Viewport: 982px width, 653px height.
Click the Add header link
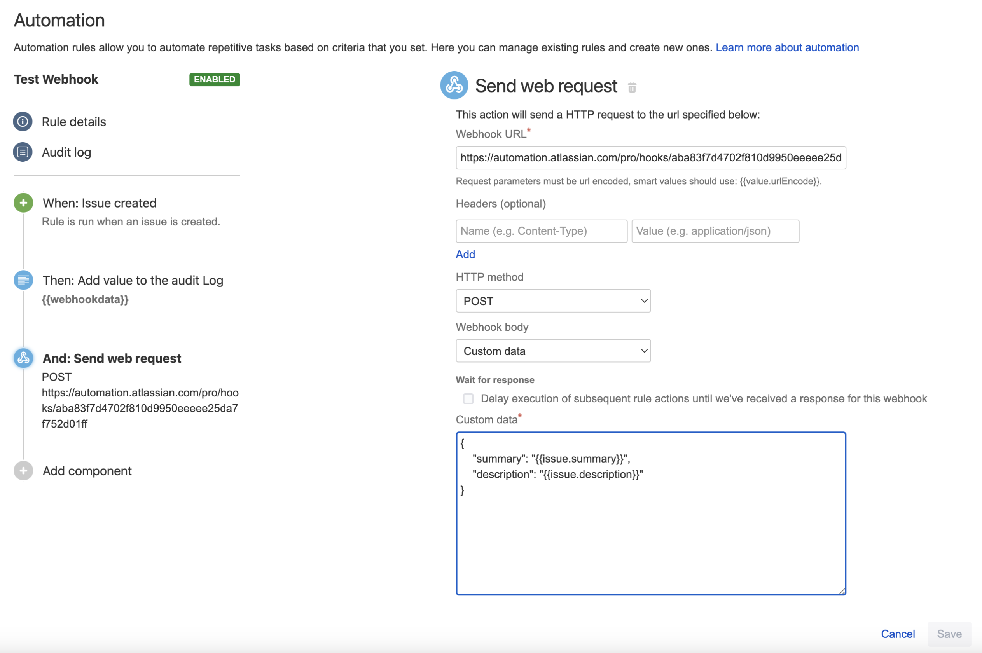coord(465,254)
